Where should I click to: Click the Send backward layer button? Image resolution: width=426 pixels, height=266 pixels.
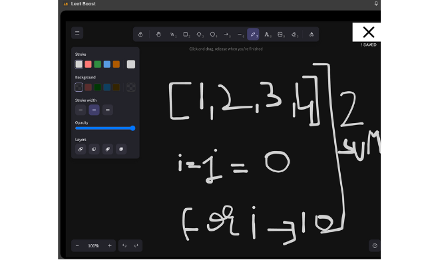click(x=94, y=149)
